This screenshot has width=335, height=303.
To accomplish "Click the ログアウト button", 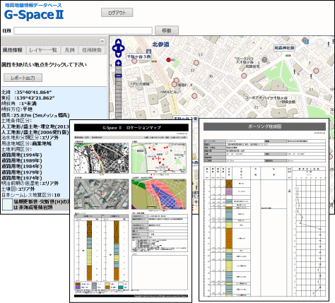I will tap(117, 13).
